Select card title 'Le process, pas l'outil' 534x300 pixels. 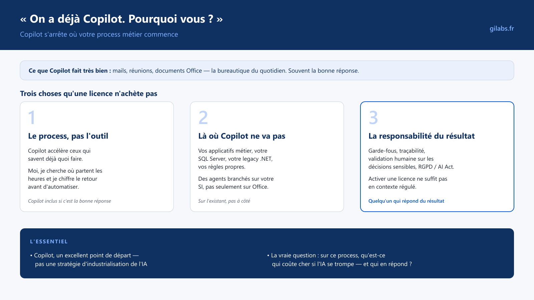click(x=68, y=136)
